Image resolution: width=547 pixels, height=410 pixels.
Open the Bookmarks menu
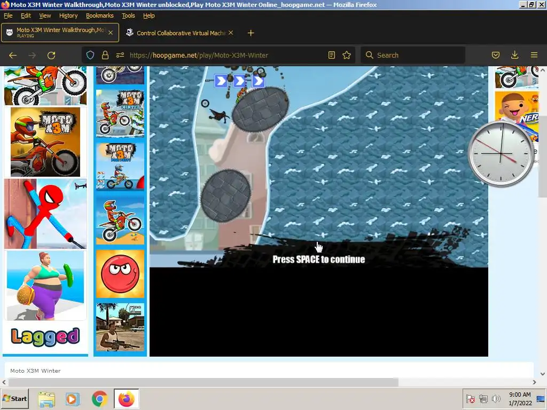coord(100,15)
